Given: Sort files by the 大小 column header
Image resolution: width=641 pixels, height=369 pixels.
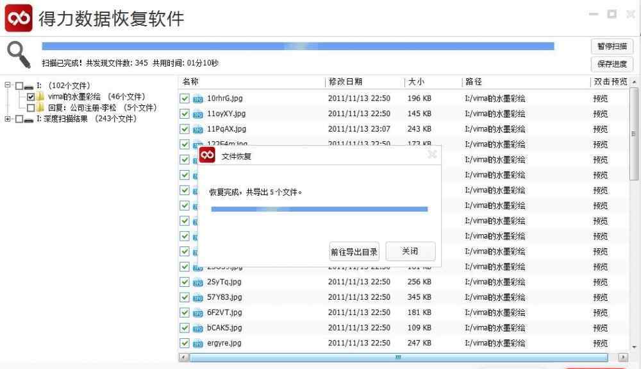Looking at the screenshot, I should tap(415, 82).
